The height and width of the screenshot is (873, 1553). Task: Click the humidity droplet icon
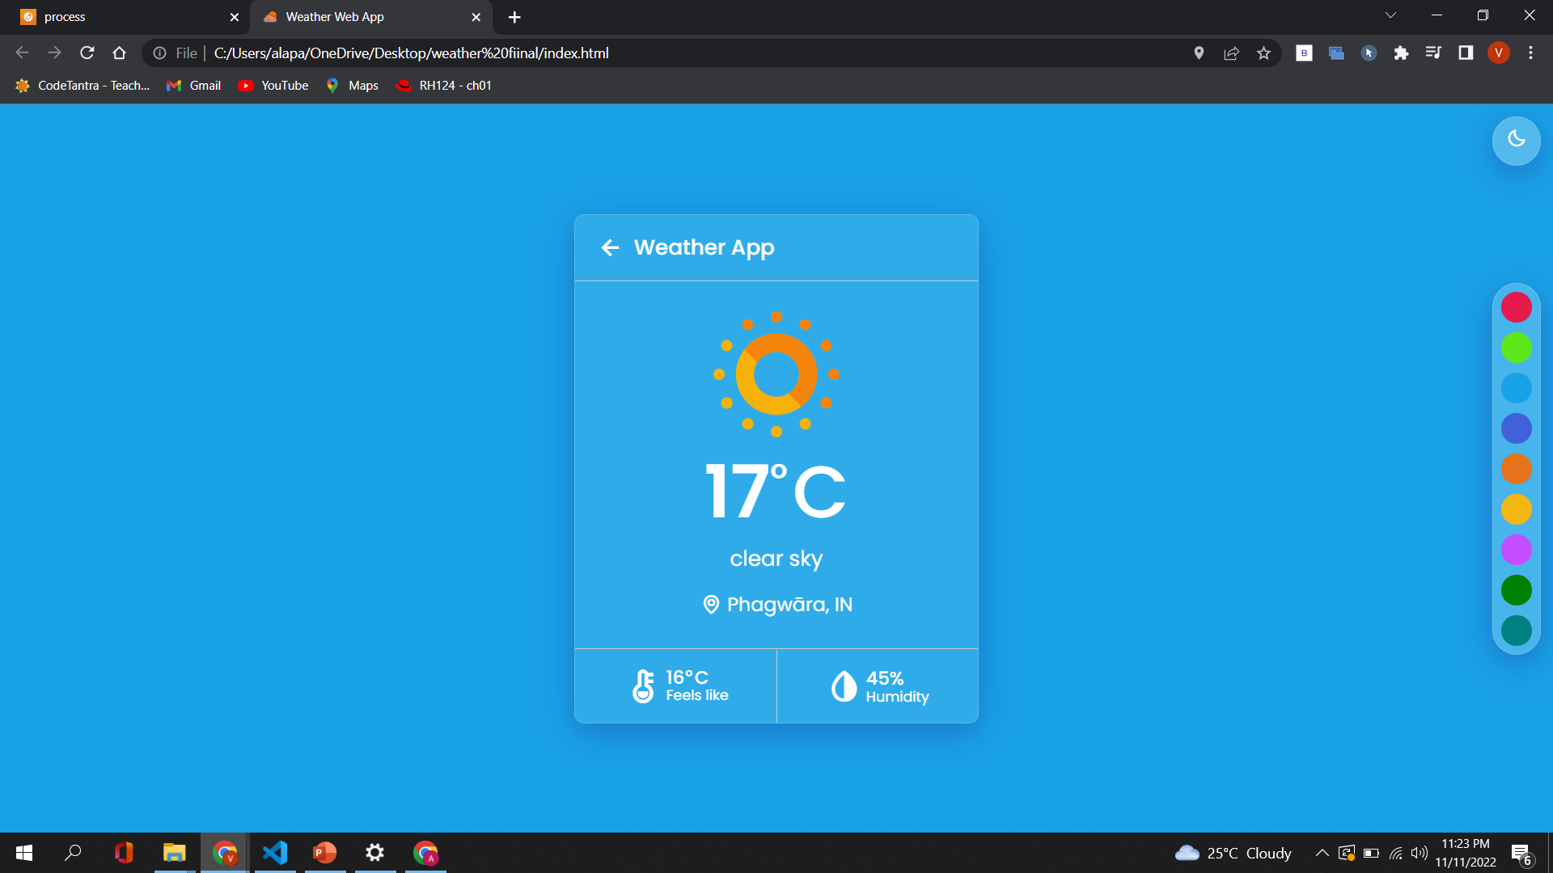844,686
